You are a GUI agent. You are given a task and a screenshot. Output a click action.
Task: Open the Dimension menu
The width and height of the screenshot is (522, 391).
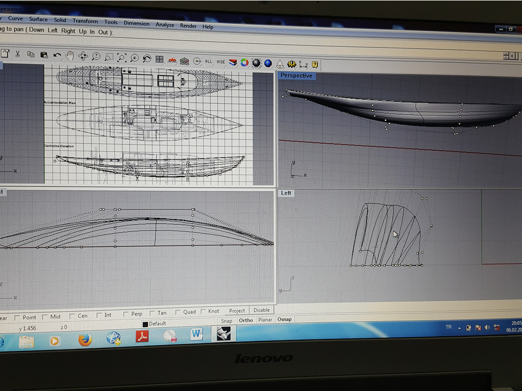point(136,23)
